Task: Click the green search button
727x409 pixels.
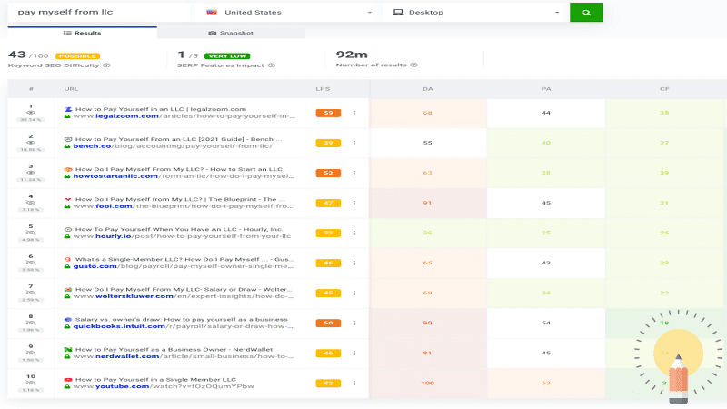Action: click(586, 13)
